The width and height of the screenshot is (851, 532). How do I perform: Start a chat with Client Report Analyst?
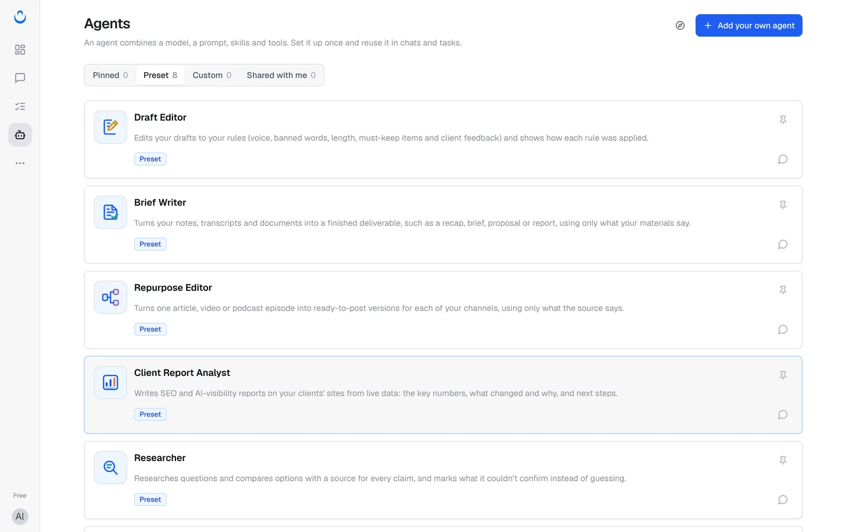[783, 414]
